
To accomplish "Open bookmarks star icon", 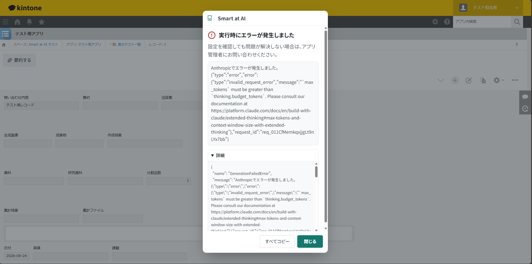I will tap(41, 22).
